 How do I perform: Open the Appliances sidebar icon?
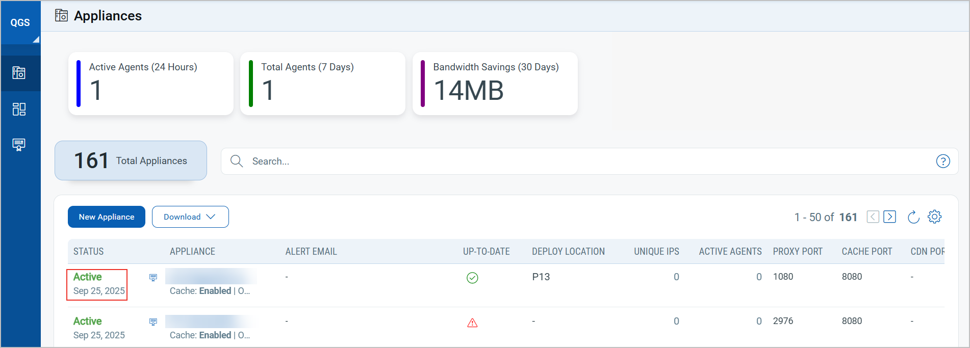(19, 73)
